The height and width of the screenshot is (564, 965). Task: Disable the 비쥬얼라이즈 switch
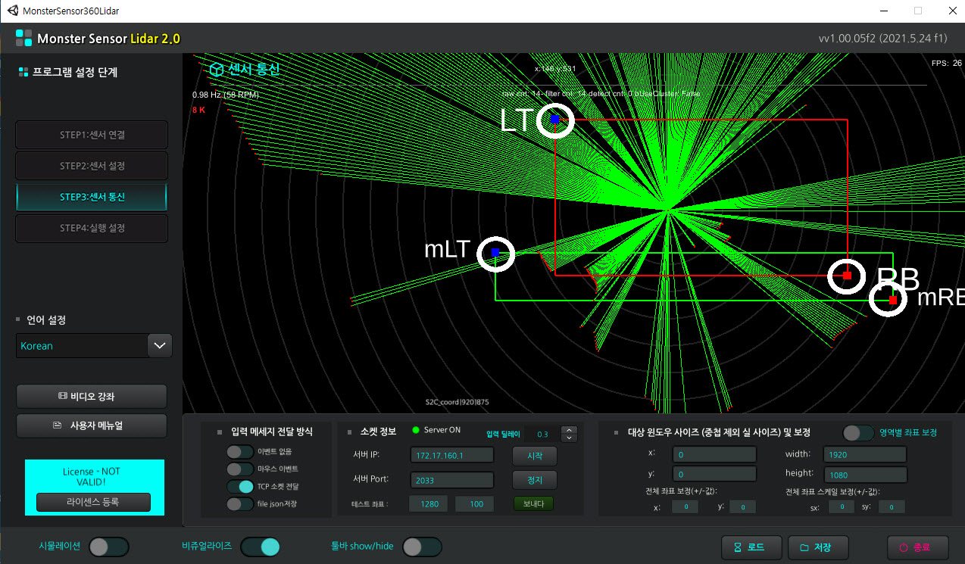261,547
